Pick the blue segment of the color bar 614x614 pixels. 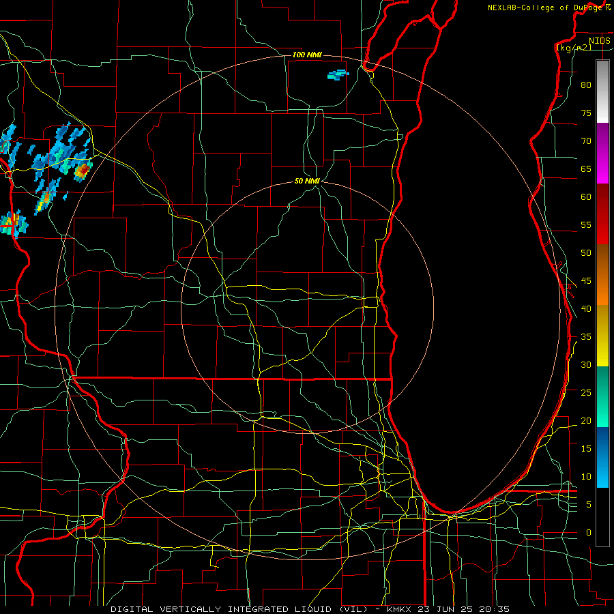(602, 457)
